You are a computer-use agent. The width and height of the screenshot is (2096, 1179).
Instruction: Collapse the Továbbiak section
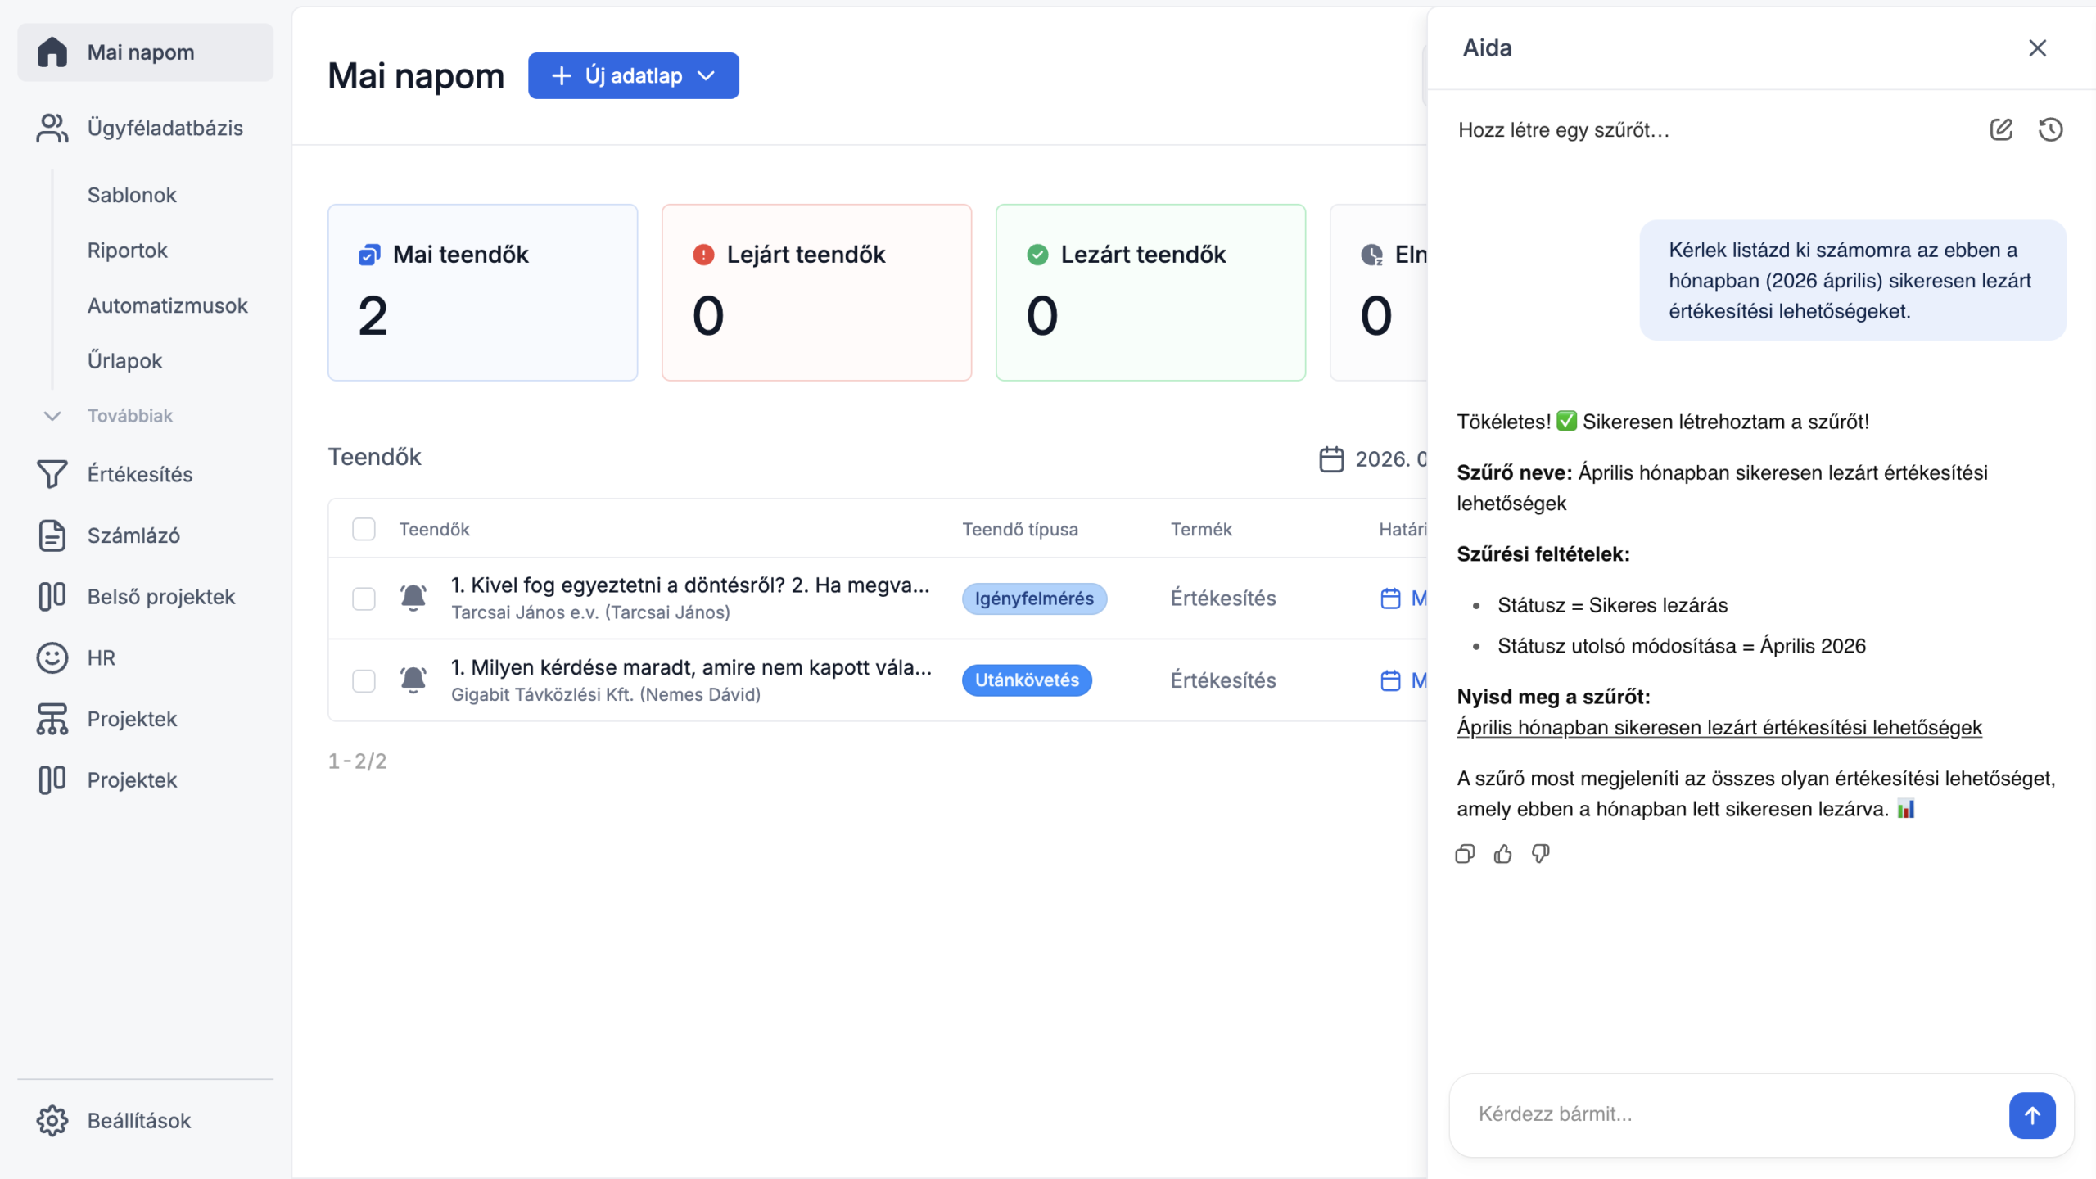point(52,416)
